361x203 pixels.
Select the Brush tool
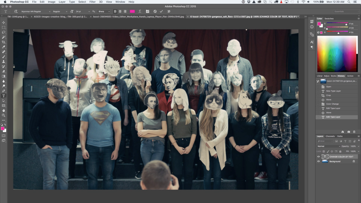(x=4, y=57)
